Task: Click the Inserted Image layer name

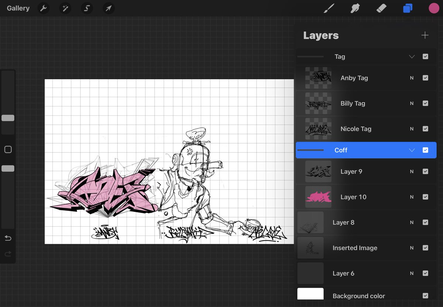Action: click(355, 248)
